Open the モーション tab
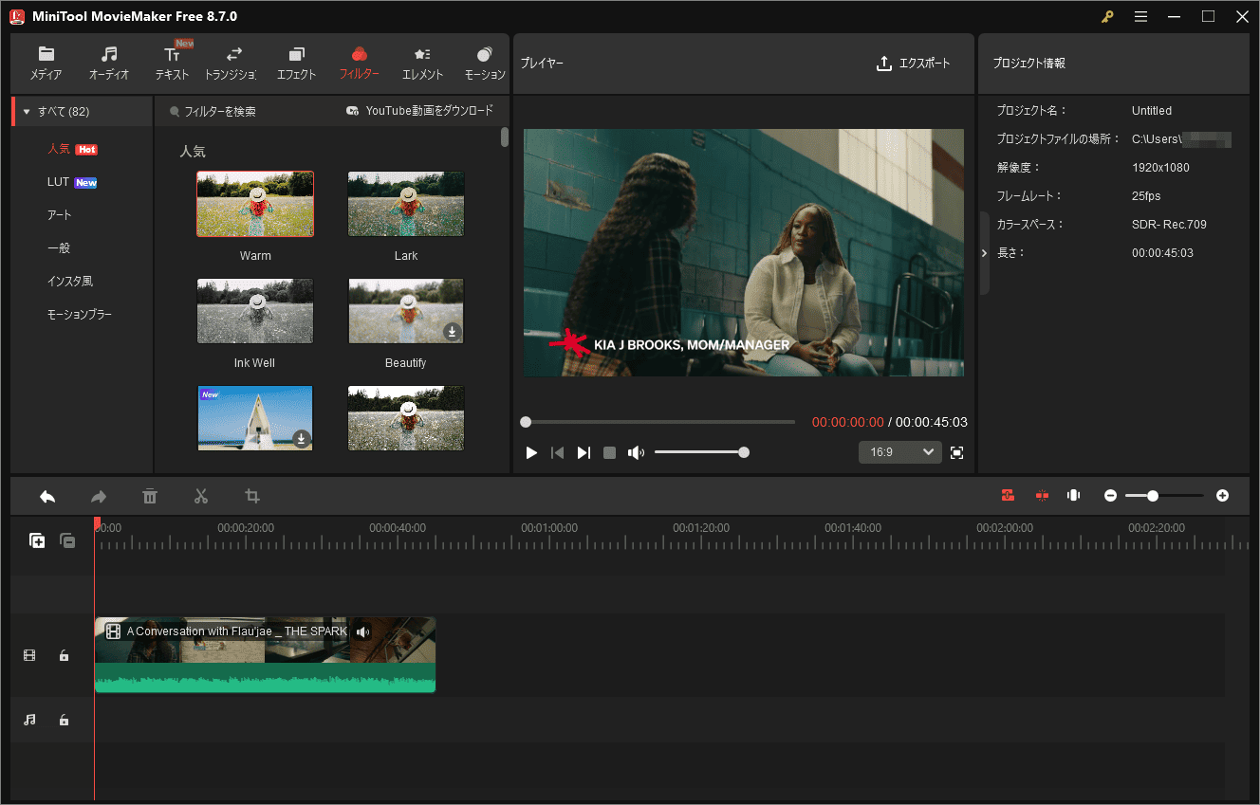 click(485, 64)
